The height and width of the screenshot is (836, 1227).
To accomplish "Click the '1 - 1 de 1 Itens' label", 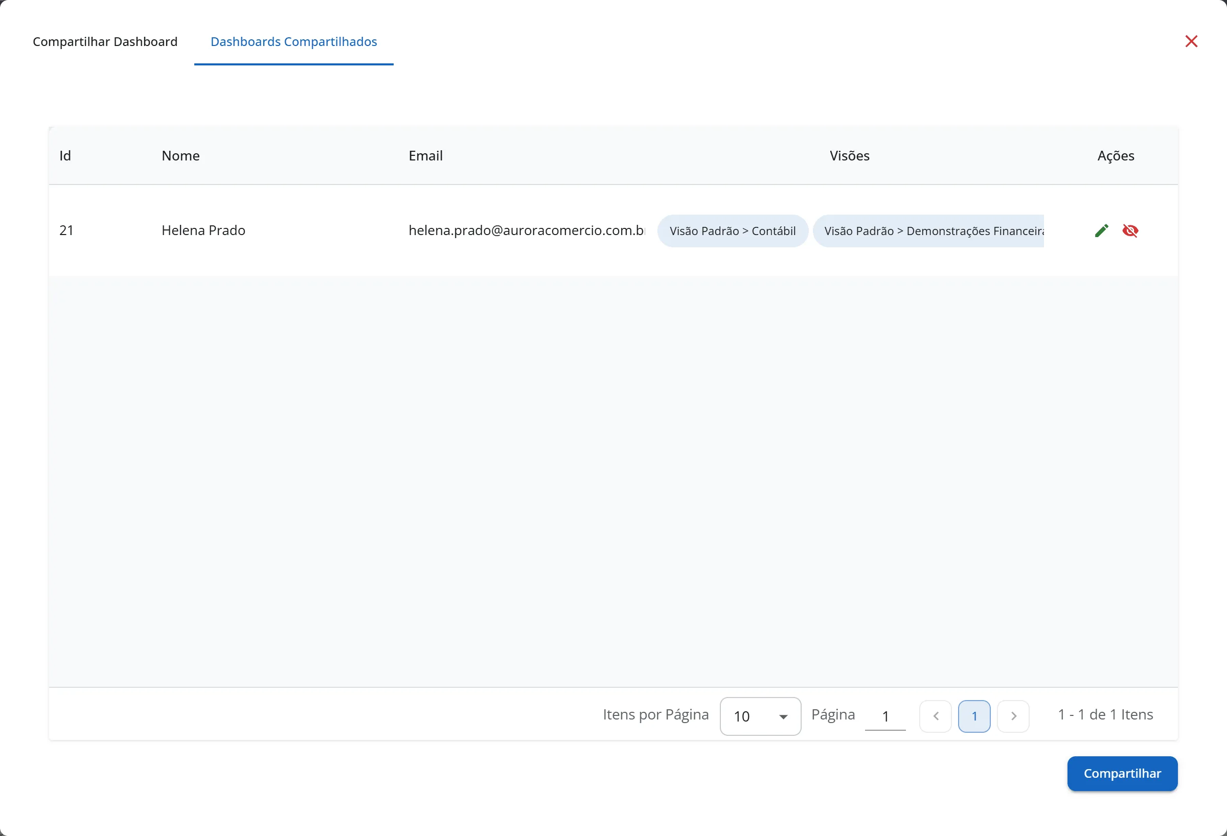I will pyautogui.click(x=1105, y=714).
